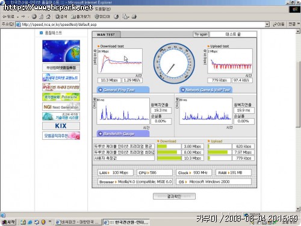The image size is (301, 226).
Task: Expand the address bar dropdown arrow
Action: click(267, 25)
